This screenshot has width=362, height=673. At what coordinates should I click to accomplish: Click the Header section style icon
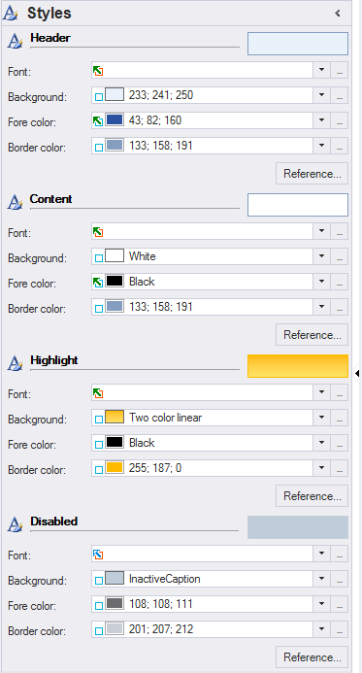coord(15,42)
